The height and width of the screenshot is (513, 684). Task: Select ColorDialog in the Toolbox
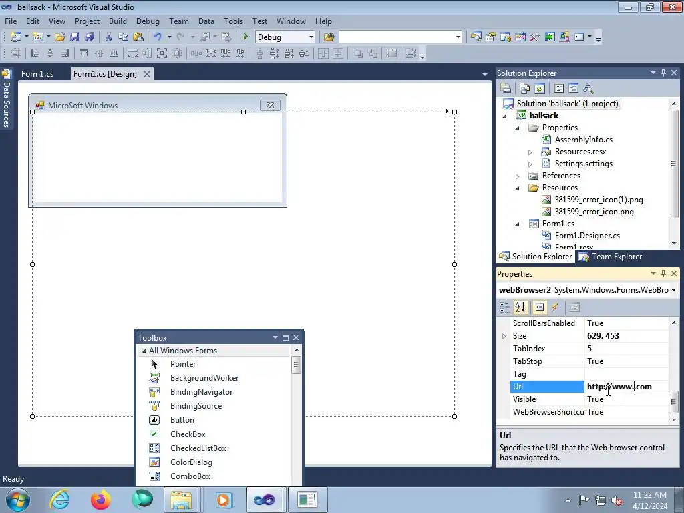(191, 462)
